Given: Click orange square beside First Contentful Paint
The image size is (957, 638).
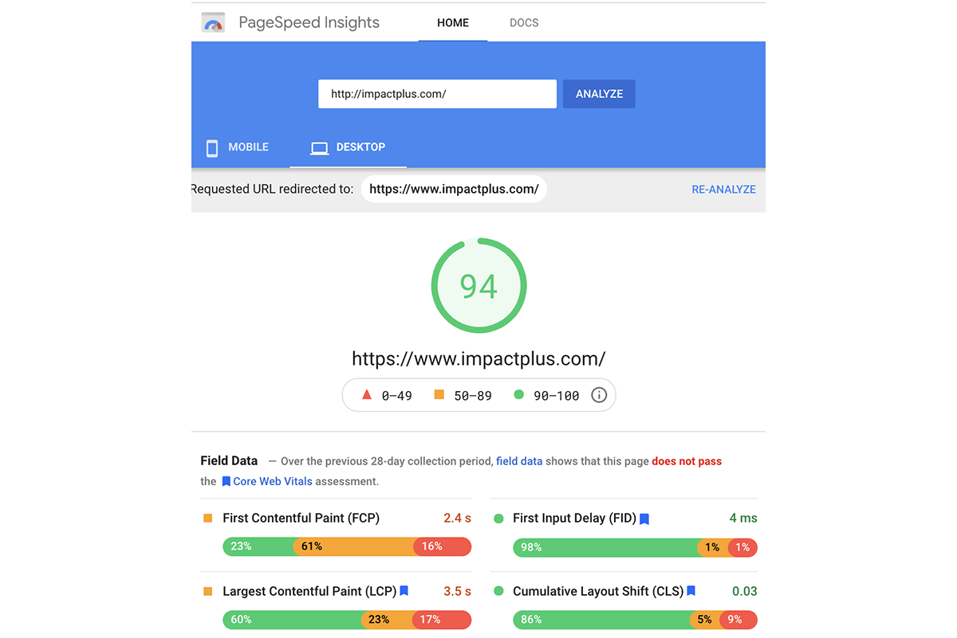Looking at the screenshot, I should pos(208,518).
